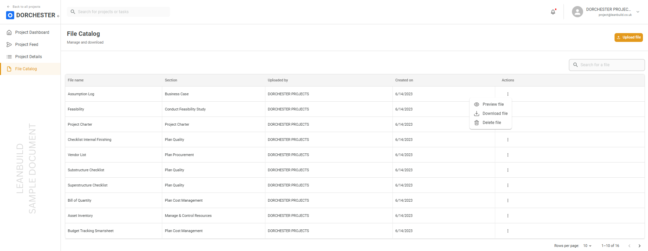Open actions menu for Bill of Quantity
648x251 pixels.
508,200
